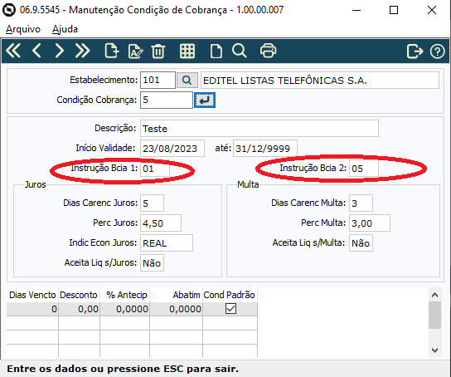Go to the last record
This screenshot has height=377, width=451.
point(82,51)
